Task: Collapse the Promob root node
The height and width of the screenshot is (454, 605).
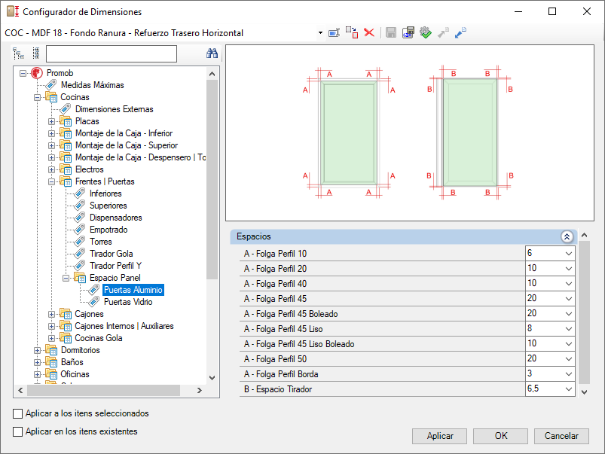Action: click(x=23, y=73)
